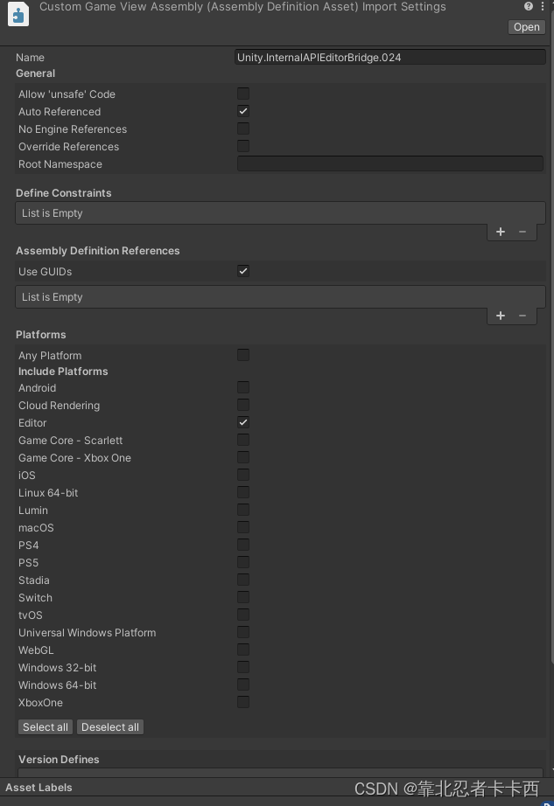Click the assembly definition asset icon
Viewport: 554px width, 806px height.
tap(18, 14)
